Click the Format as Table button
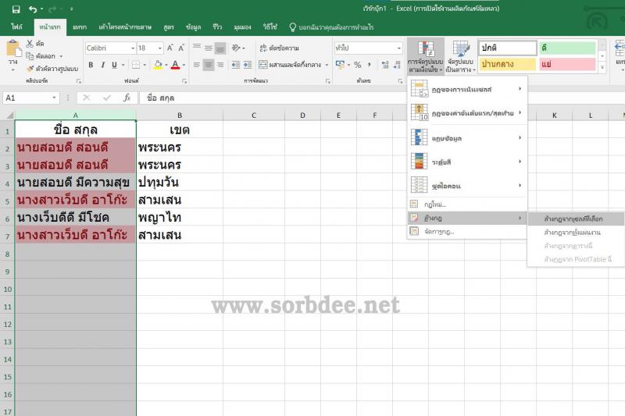The image size is (625, 416). 460,56
